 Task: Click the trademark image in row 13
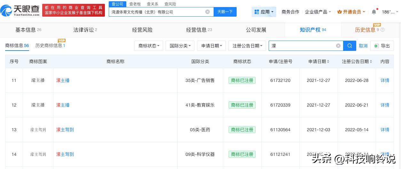tap(38, 130)
